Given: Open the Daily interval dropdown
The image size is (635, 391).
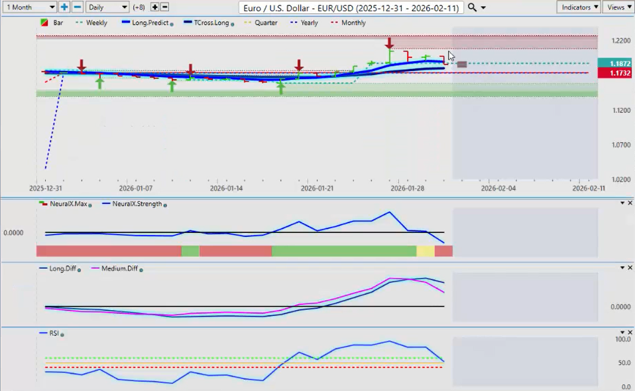Looking at the screenshot, I should point(107,7).
